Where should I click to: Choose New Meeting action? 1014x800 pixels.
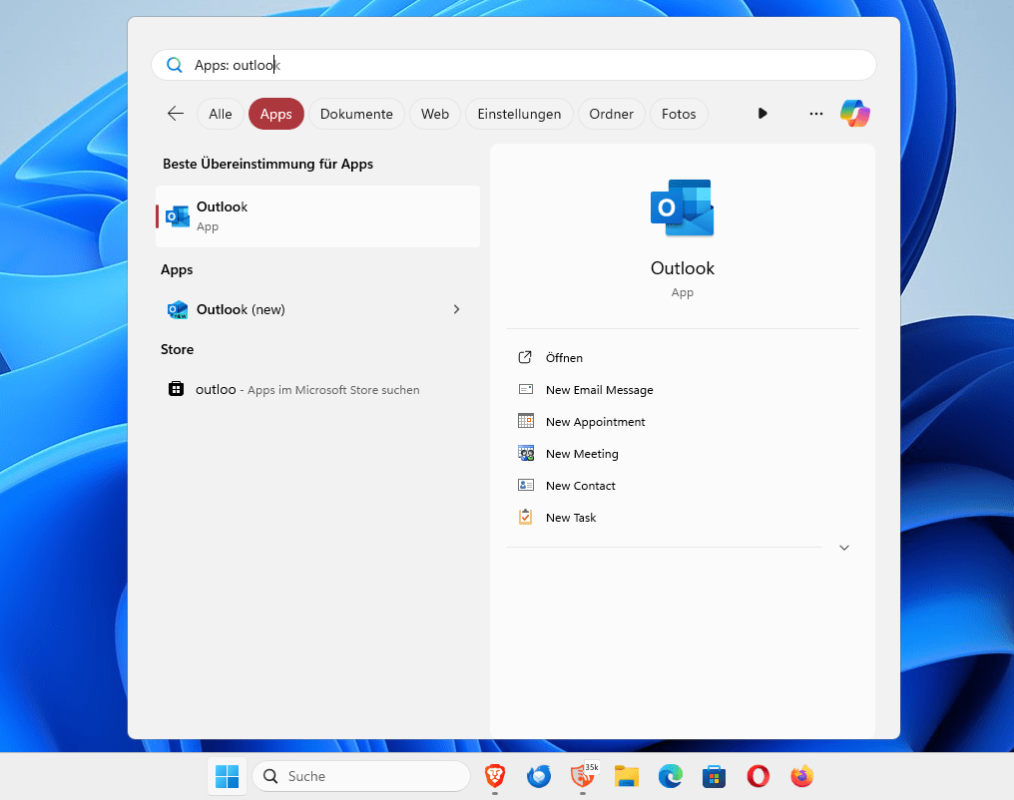582,454
